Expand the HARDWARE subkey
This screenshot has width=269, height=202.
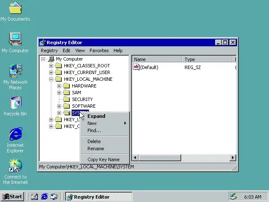[x=59, y=86]
